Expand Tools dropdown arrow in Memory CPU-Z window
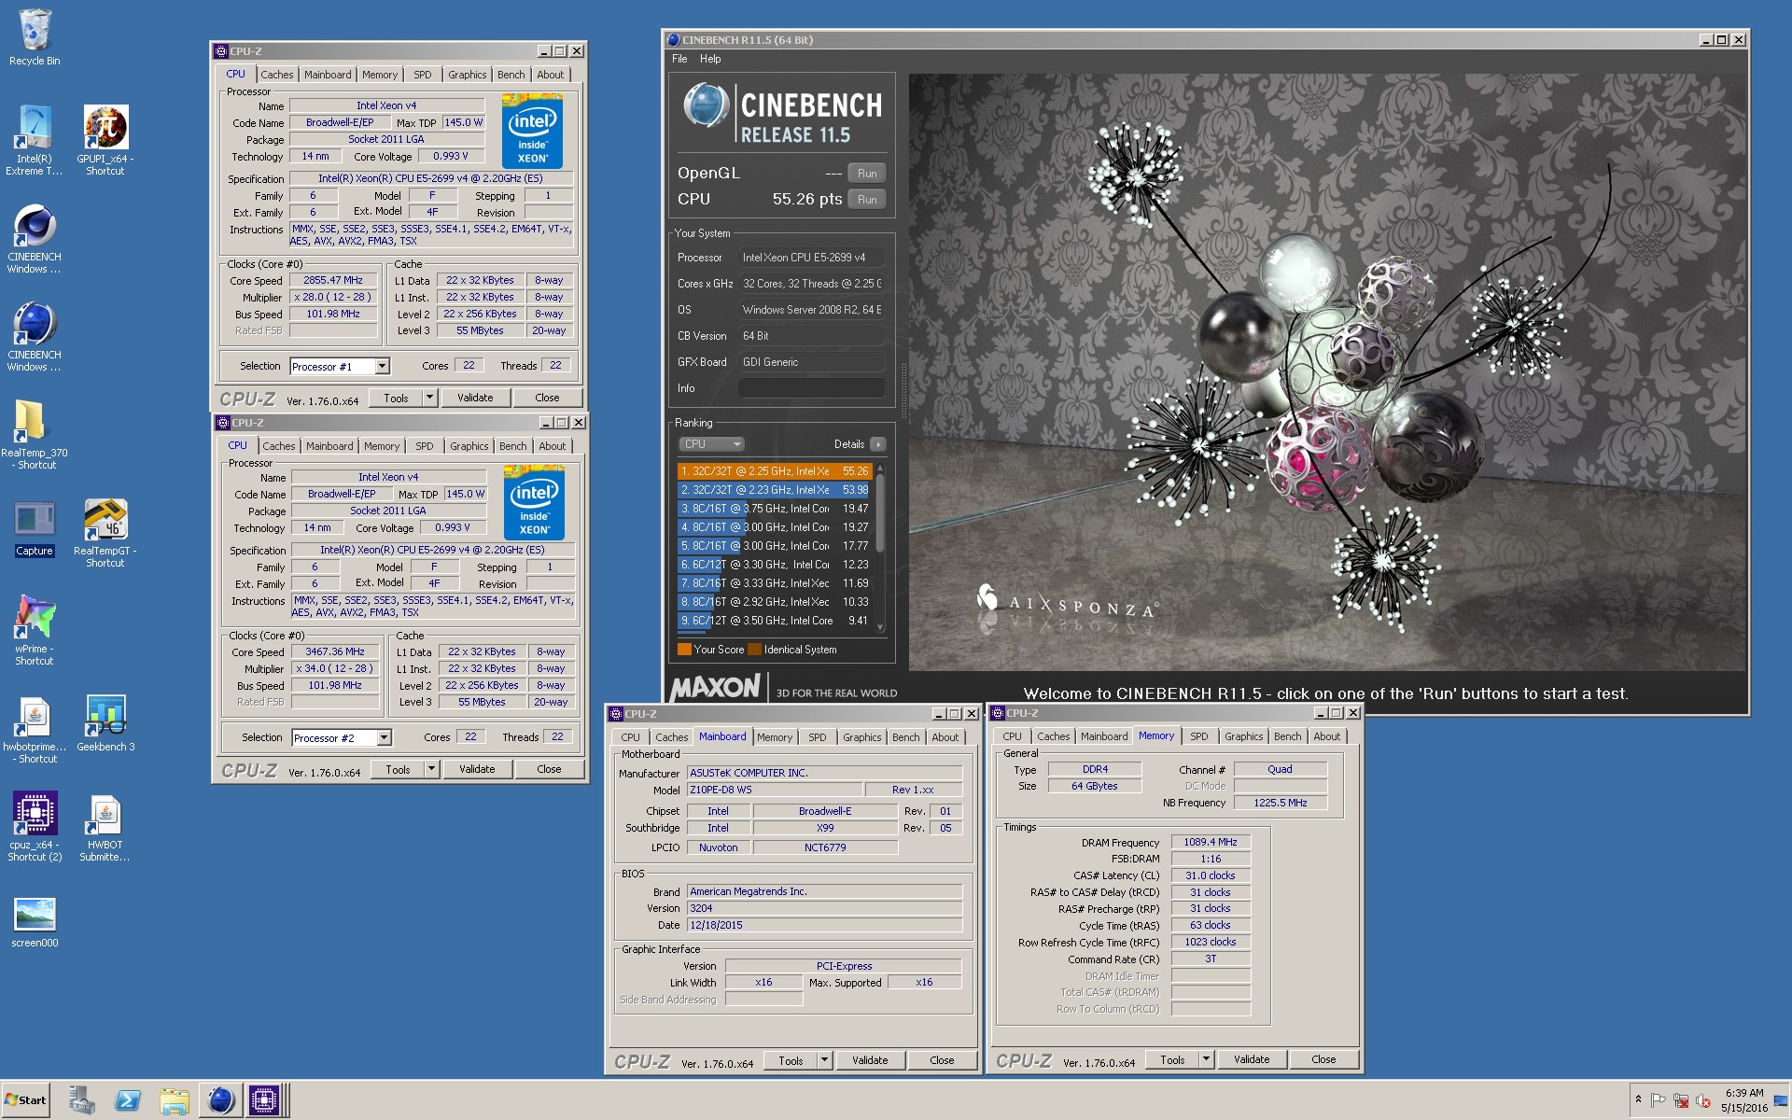Image resolution: width=1792 pixels, height=1120 pixels. tap(1206, 1059)
